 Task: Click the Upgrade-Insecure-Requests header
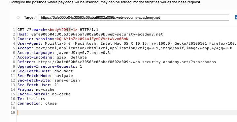click(50, 66)
